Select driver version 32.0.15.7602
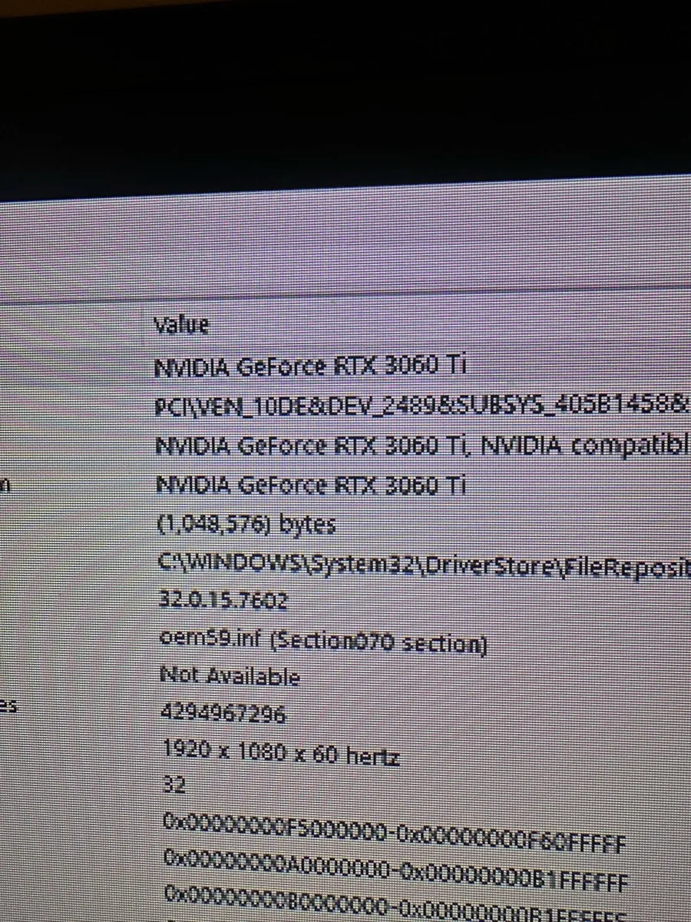The width and height of the screenshot is (691, 922). pyautogui.click(x=223, y=602)
